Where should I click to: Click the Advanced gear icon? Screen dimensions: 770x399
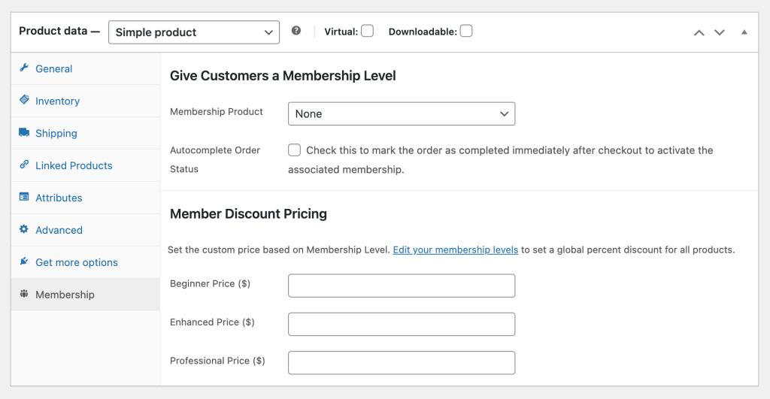click(x=24, y=230)
